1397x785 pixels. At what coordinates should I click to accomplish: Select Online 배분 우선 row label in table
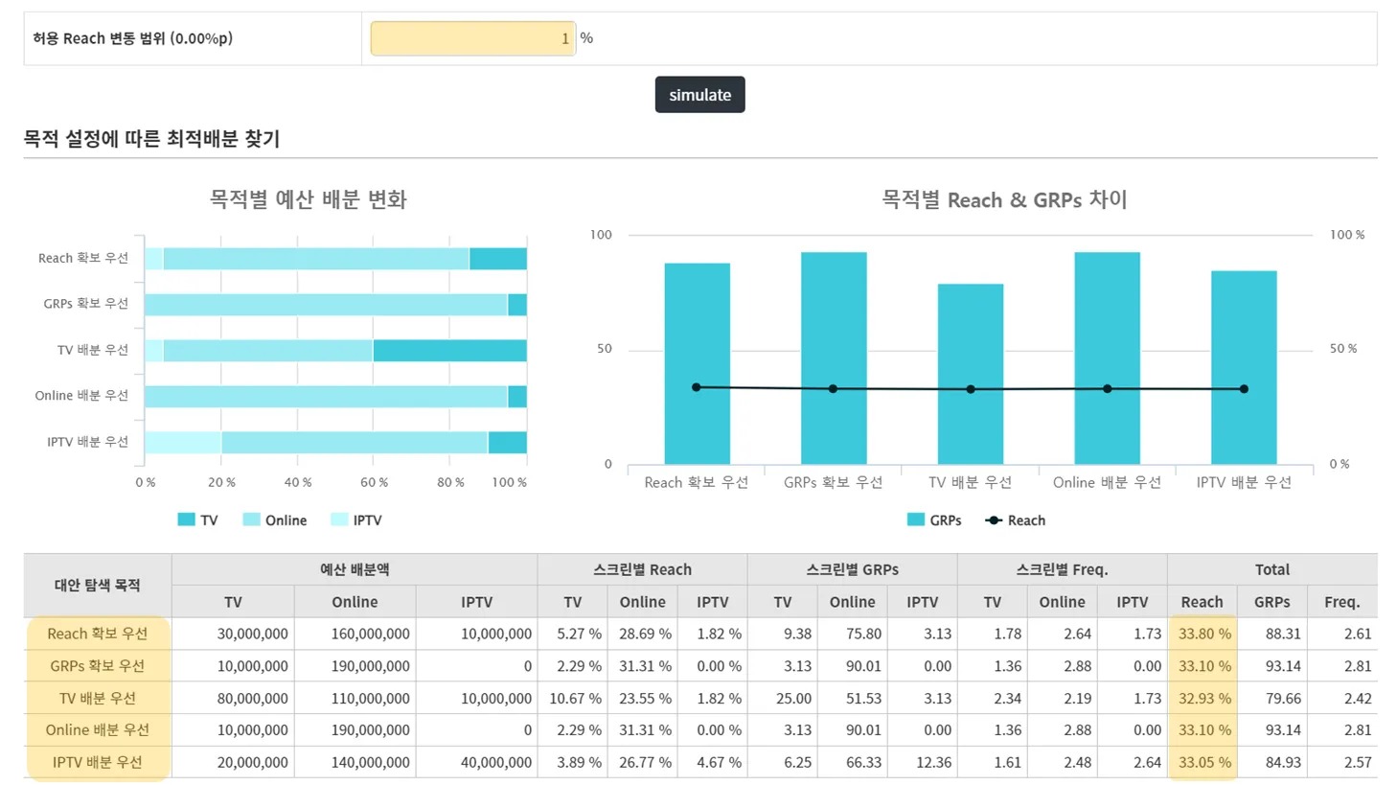click(x=98, y=730)
